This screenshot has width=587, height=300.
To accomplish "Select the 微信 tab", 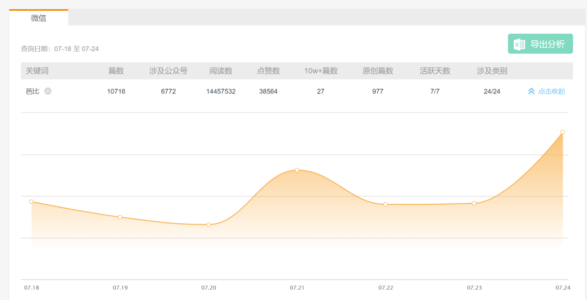I will 39,18.
